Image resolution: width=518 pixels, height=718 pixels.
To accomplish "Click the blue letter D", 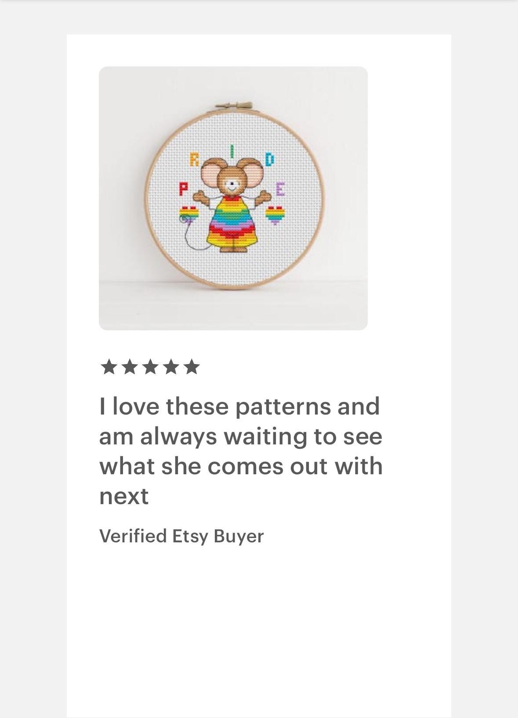I will tap(270, 159).
